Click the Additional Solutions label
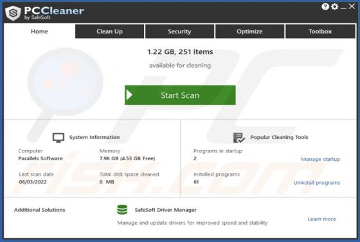Screen dimensions: 360x242 pos(39,210)
